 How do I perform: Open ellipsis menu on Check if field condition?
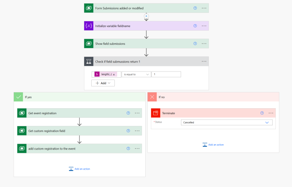point(204,61)
